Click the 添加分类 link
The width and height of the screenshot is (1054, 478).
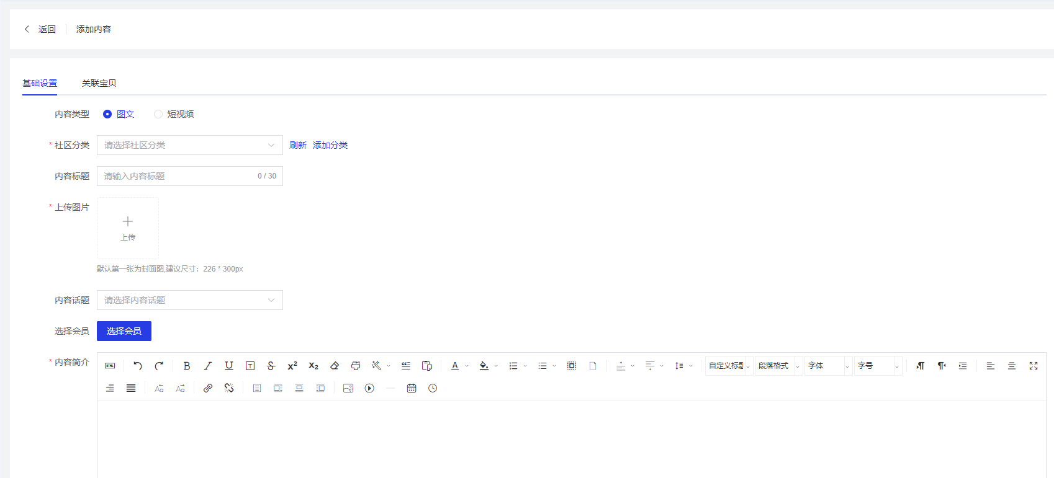(330, 145)
